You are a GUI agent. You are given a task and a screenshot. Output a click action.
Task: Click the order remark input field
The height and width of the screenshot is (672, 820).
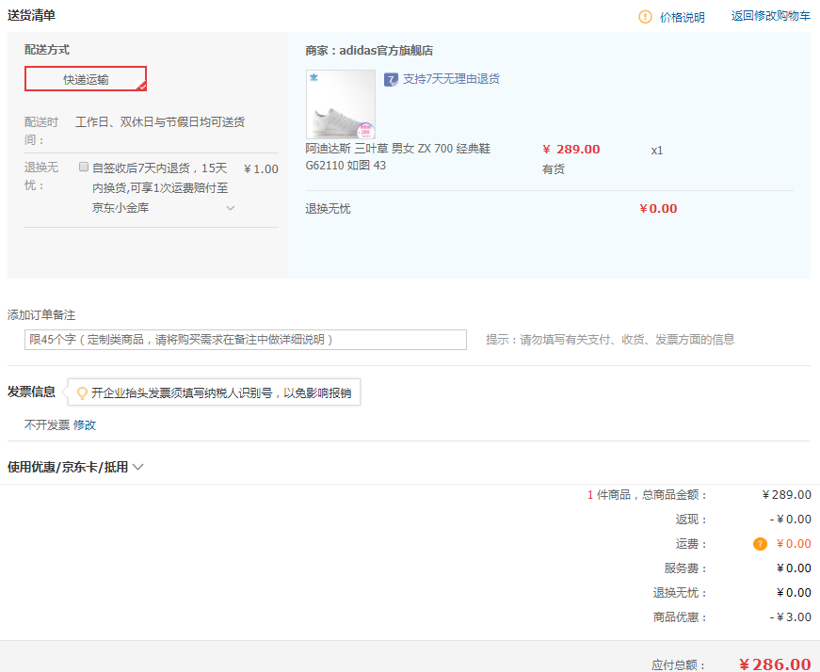pyautogui.click(x=246, y=340)
